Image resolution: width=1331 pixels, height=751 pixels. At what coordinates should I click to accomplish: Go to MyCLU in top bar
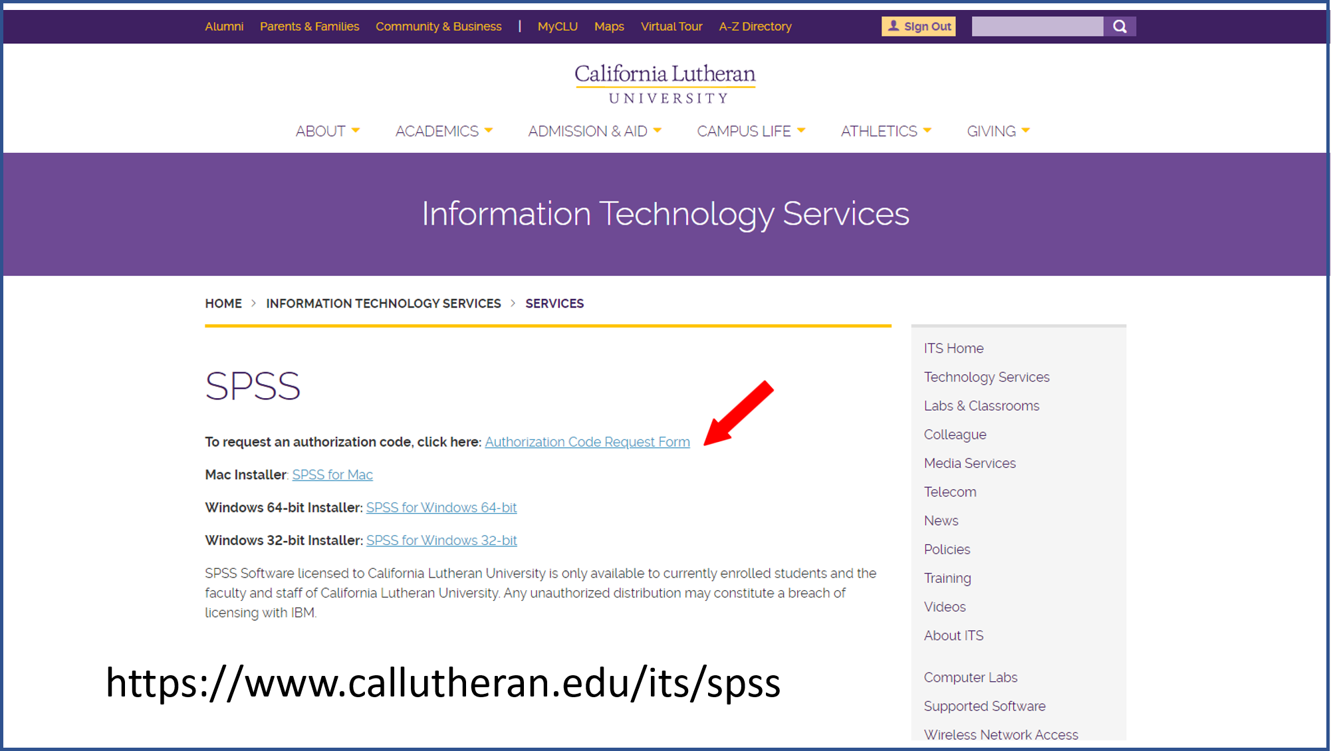(557, 27)
